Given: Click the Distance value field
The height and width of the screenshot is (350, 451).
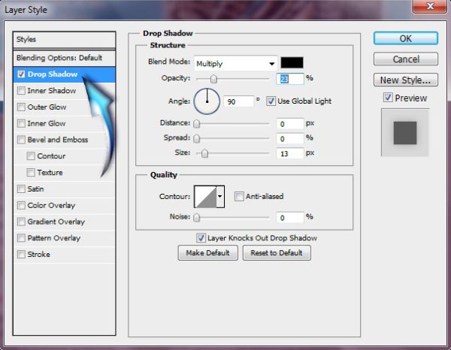Looking at the screenshot, I should coord(290,124).
